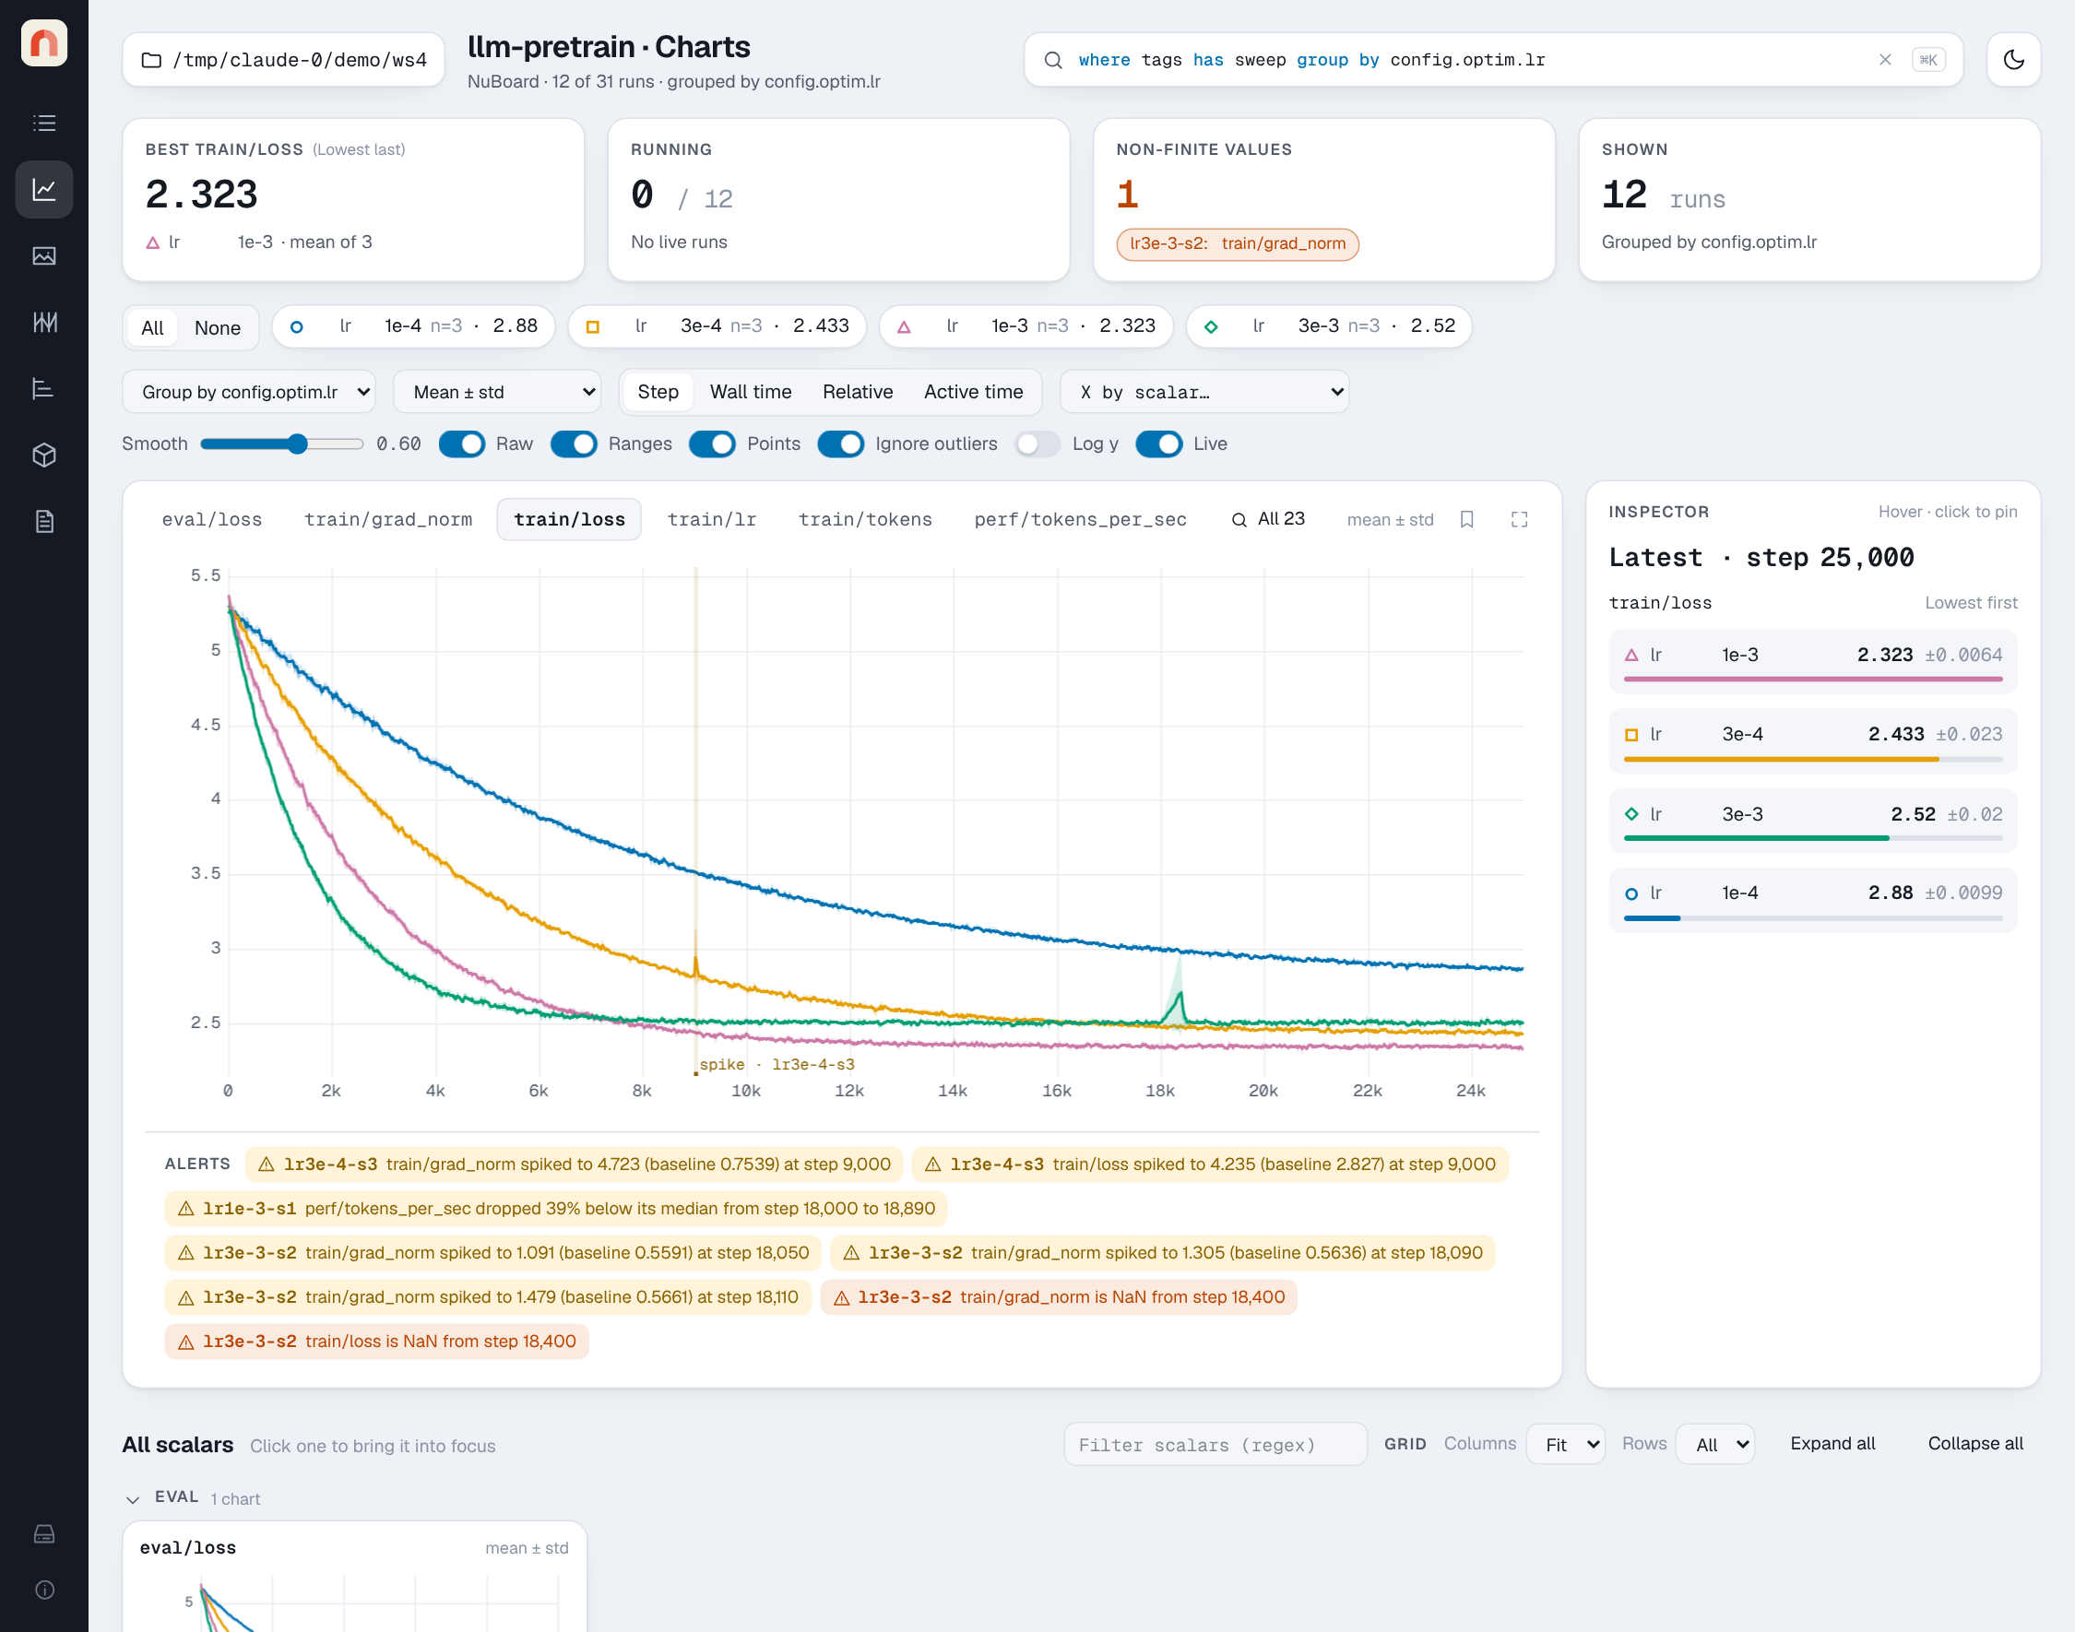Open the timeline bars sidebar icon

pyautogui.click(x=44, y=389)
